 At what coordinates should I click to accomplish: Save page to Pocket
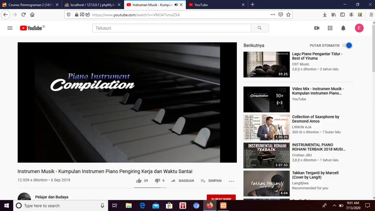281,15
